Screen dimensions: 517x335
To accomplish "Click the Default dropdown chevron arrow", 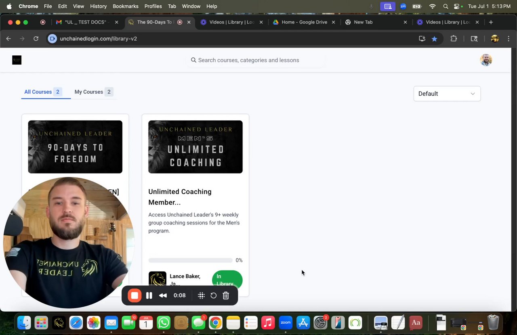I will coord(473,94).
